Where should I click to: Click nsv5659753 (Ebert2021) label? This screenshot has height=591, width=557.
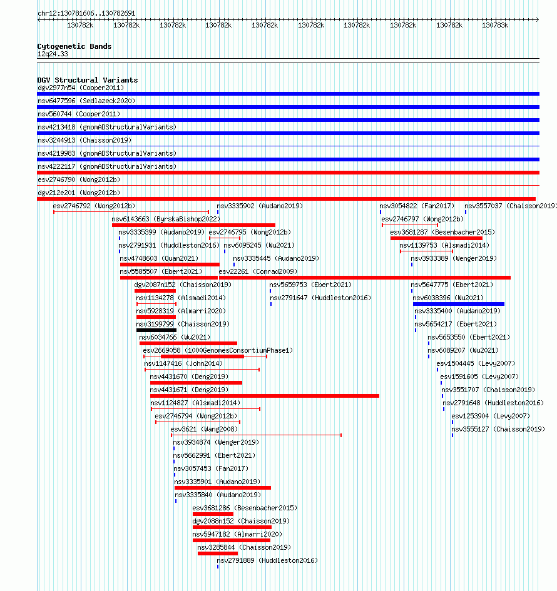(310, 285)
